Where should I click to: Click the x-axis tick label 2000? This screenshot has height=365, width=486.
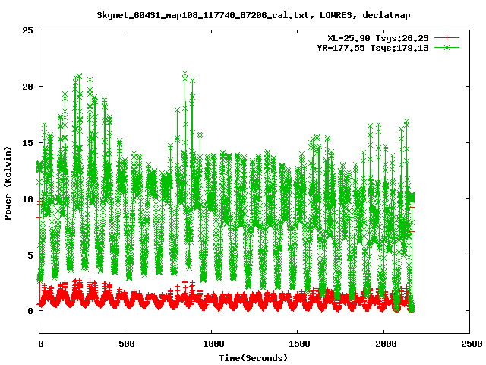coord(386,344)
